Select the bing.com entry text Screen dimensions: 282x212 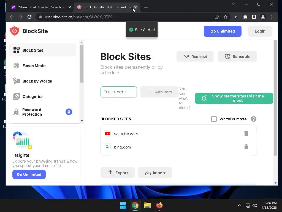click(122, 147)
